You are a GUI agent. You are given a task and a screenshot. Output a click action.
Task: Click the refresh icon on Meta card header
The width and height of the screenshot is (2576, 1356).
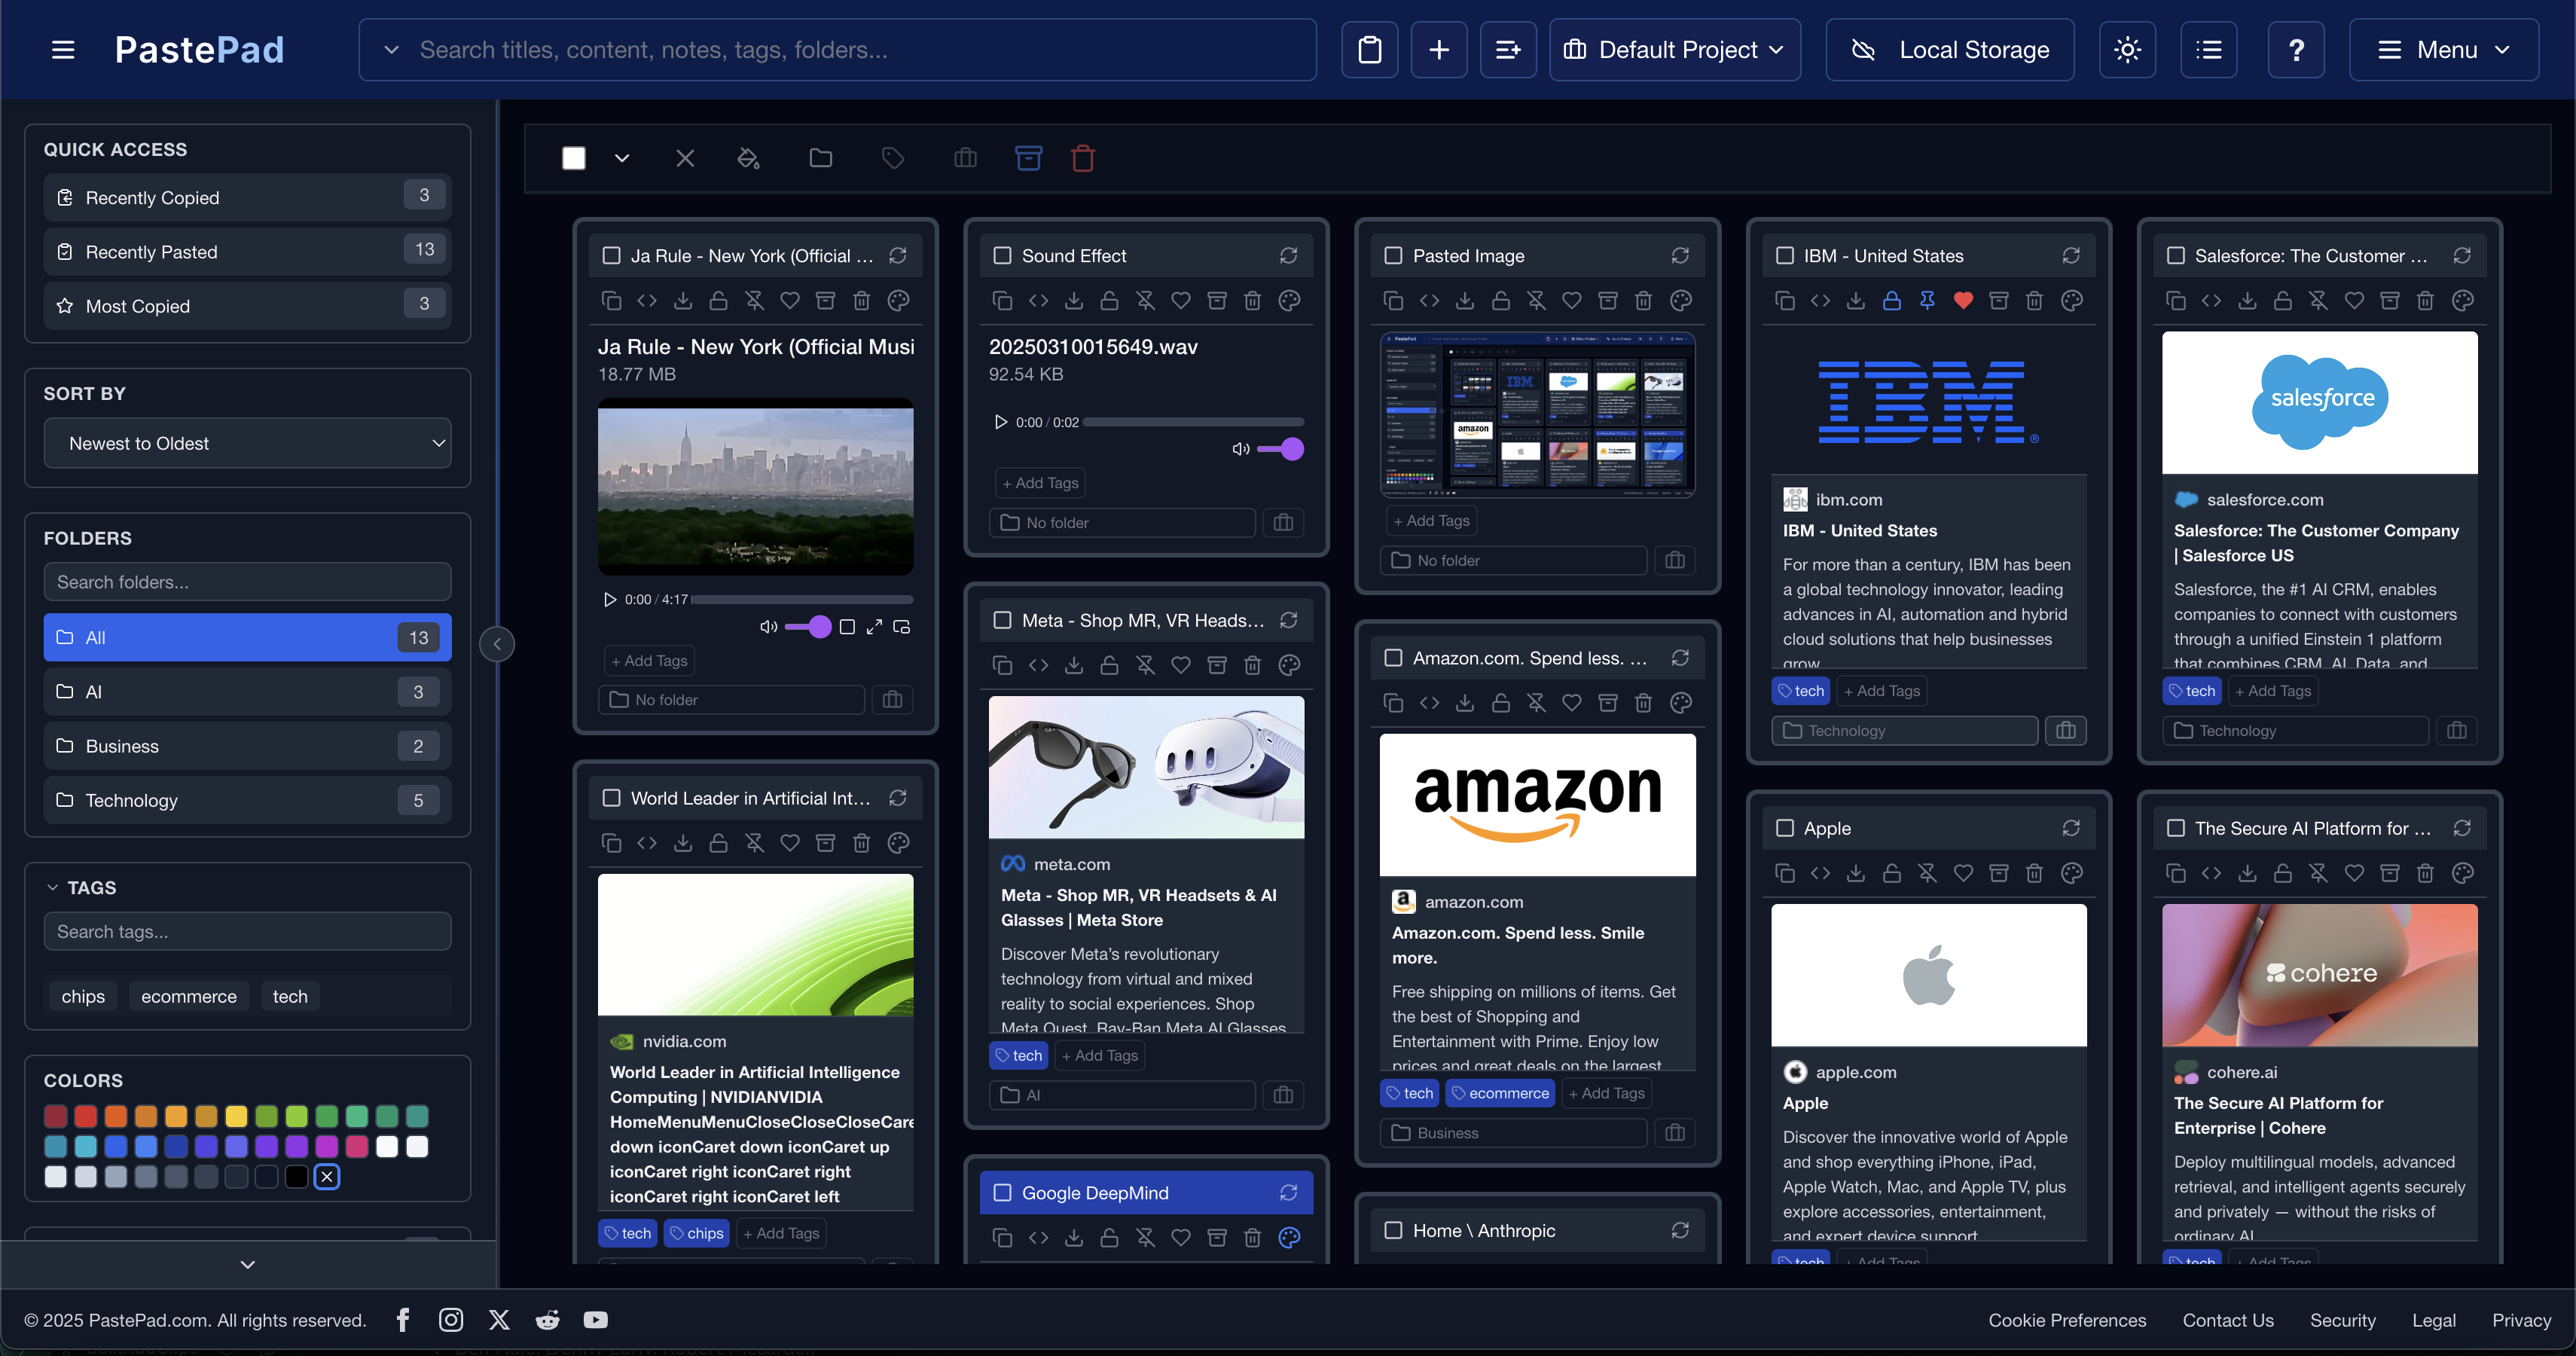(1288, 620)
